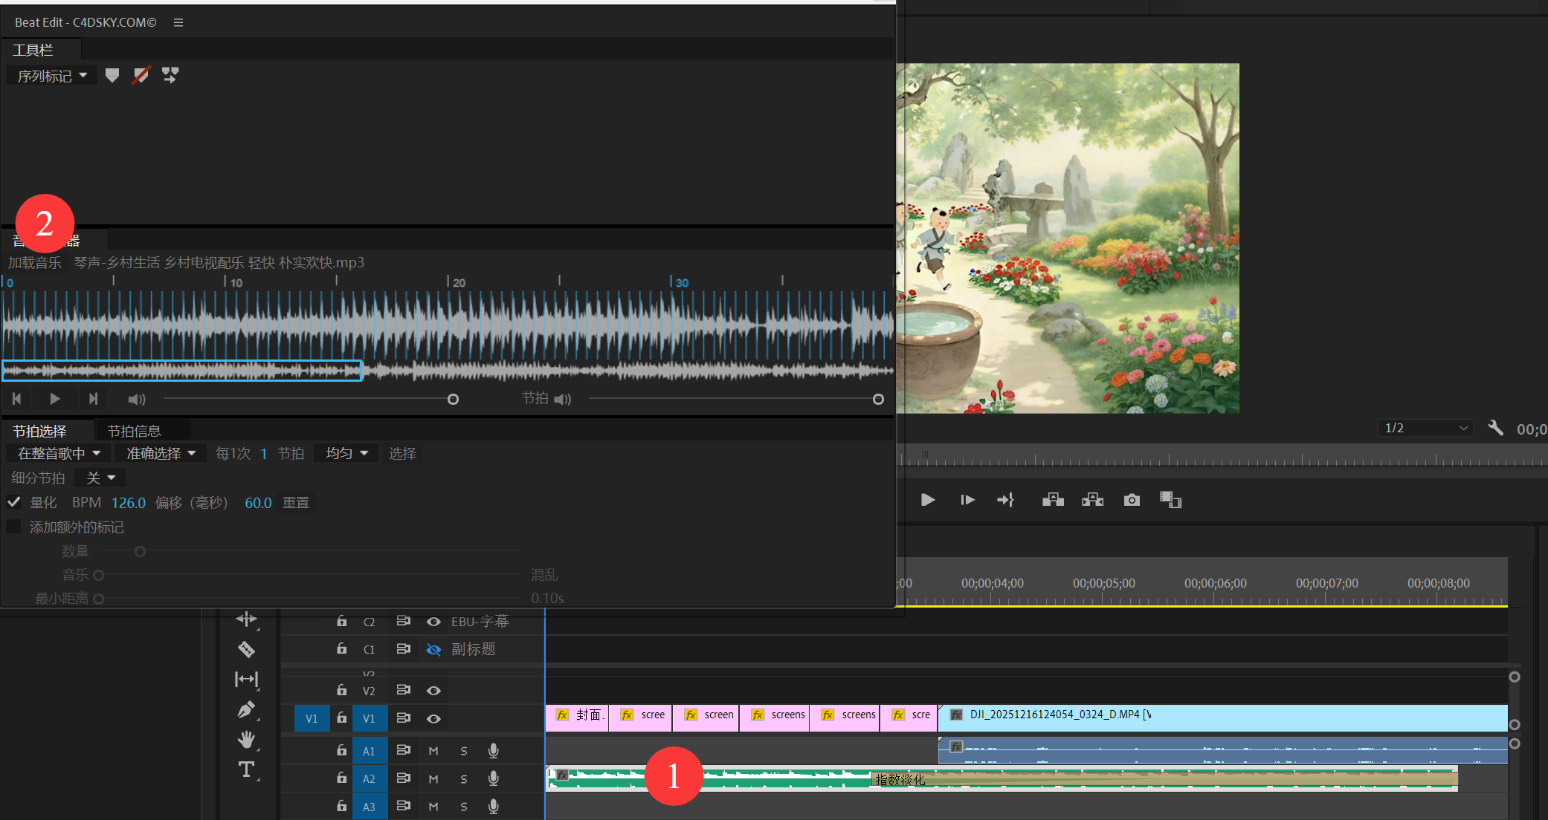Open the 准确选择 dropdown
1548x820 pixels.
[161, 453]
